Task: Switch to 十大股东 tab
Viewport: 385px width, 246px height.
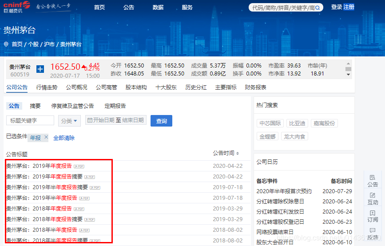Action: point(166,87)
